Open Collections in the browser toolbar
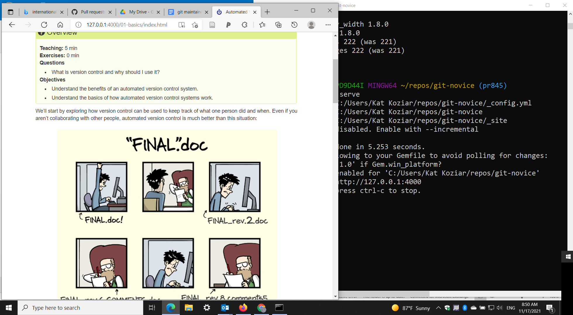This screenshot has height=315, width=573. (x=278, y=25)
